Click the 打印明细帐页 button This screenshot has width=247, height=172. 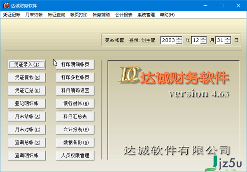click(x=75, y=65)
